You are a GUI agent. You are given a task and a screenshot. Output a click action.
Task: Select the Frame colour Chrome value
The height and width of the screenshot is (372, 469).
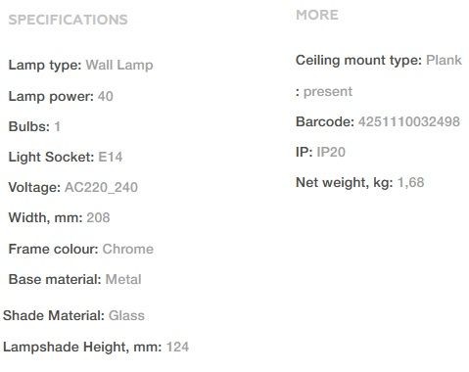tap(128, 249)
